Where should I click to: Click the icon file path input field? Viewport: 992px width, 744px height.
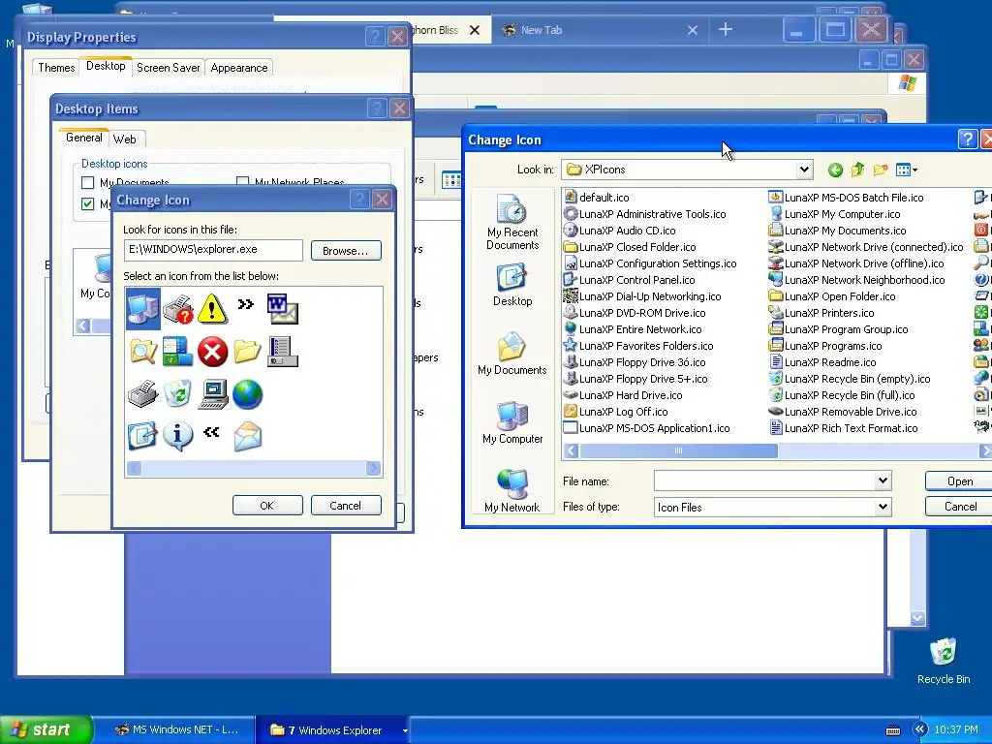coord(213,249)
